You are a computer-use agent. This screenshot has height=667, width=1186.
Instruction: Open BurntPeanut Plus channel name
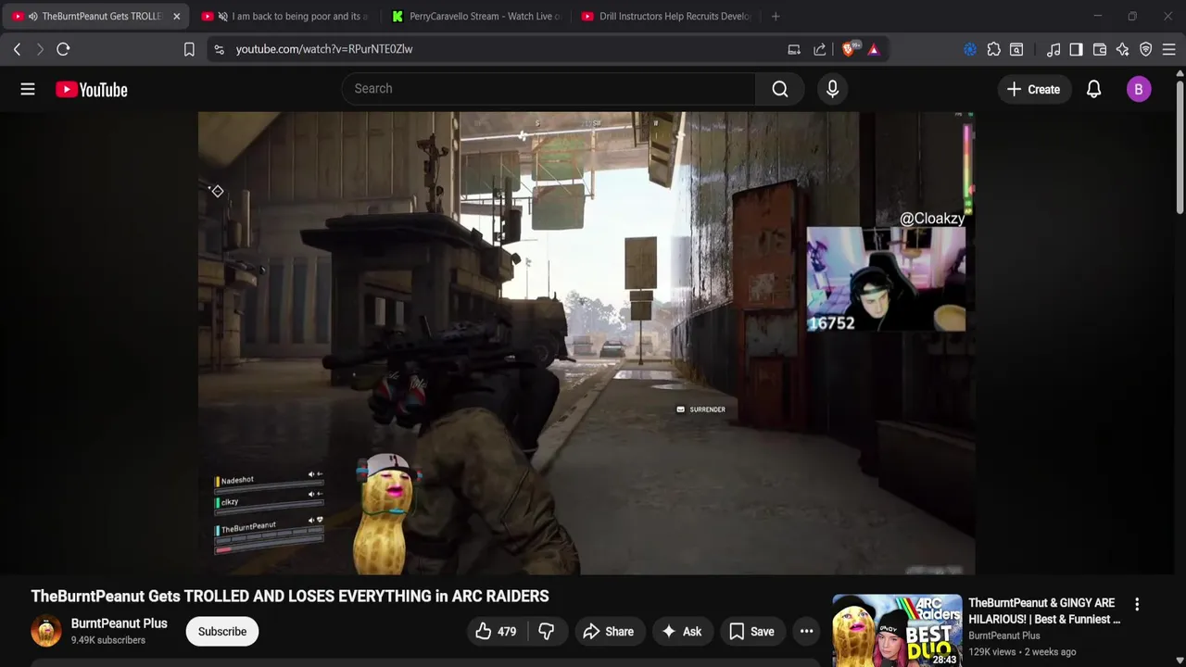click(120, 623)
